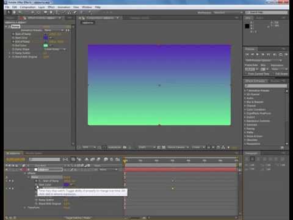This screenshot has height=220, width=293.
Task: Enable motion blur in timeline
Action: coord(98,159)
